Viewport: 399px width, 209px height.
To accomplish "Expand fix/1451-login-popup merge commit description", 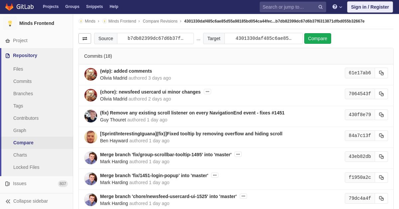I will pyautogui.click(x=215, y=175).
